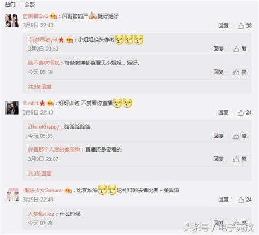Viewport: 259px width, 235px height.
Task: Reply to 芒果君QvQ's comment
Action: coord(223,26)
